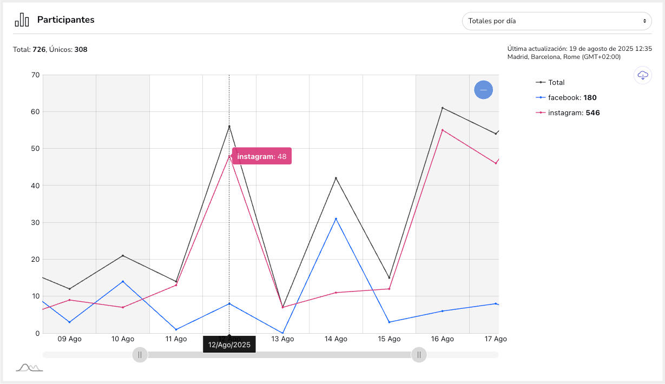The width and height of the screenshot is (665, 384).
Task: Click the instagram point at 16 Ago
Action: coord(442,130)
